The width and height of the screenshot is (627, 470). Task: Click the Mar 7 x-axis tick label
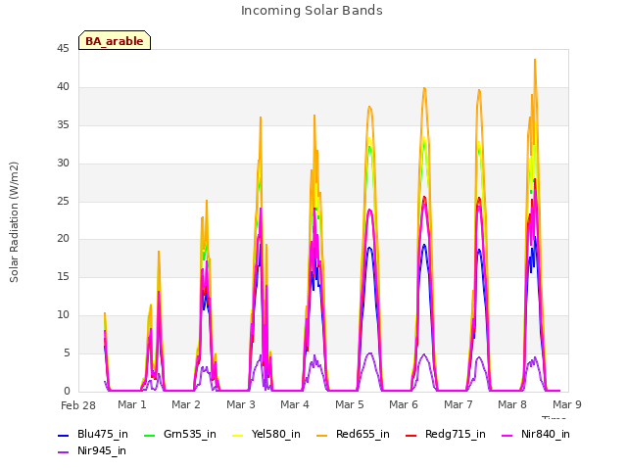[x=458, y=404]
